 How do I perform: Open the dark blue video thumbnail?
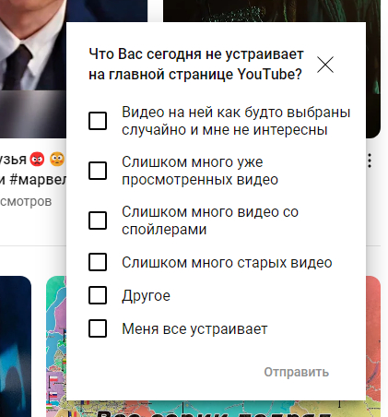tap(16, 346)
